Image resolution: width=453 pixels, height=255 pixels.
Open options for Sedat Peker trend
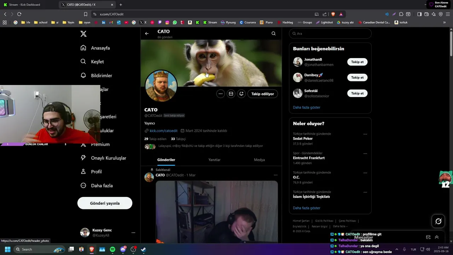pyautogui.click(x=365, y=135)
